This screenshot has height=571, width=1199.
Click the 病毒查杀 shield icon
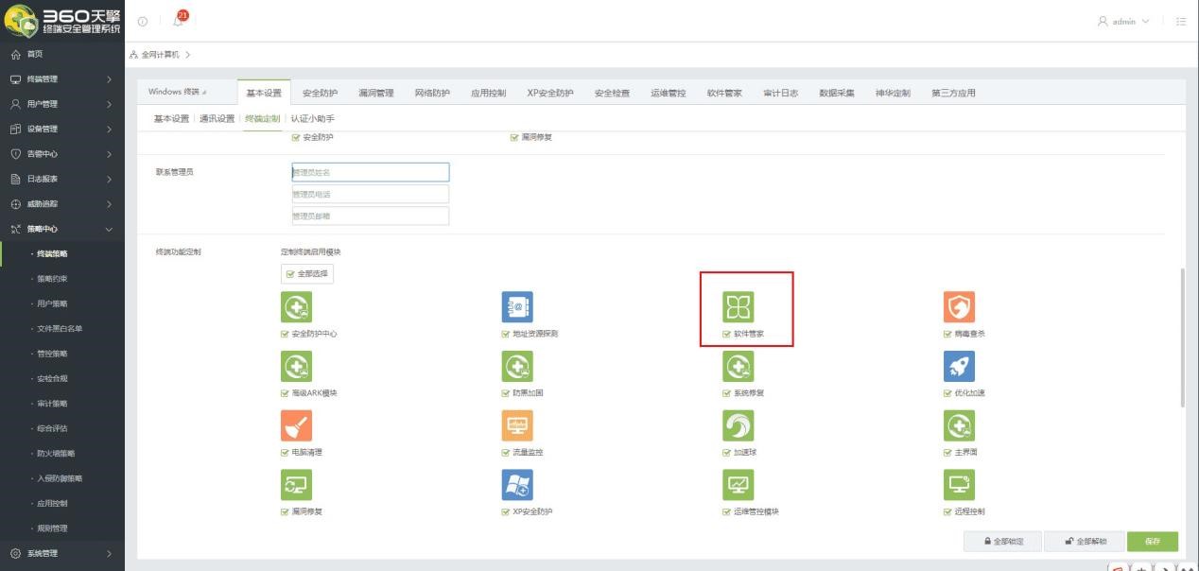959,307
